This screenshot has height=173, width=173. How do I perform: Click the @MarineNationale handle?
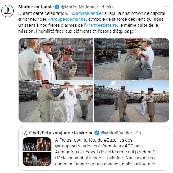click(x=80, y=7)
